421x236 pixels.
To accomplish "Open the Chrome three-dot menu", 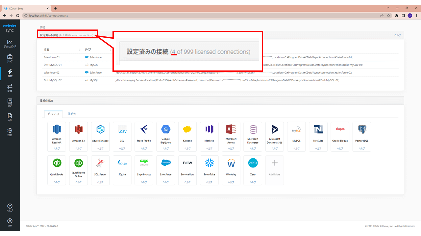I will 416,15.
